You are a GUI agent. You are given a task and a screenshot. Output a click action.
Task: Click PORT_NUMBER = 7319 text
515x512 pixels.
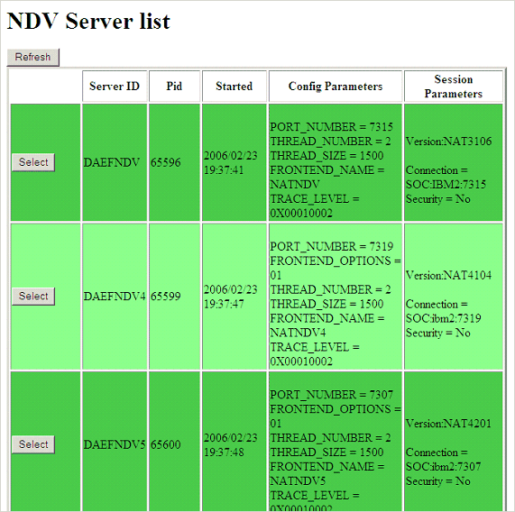click(331, 246)
